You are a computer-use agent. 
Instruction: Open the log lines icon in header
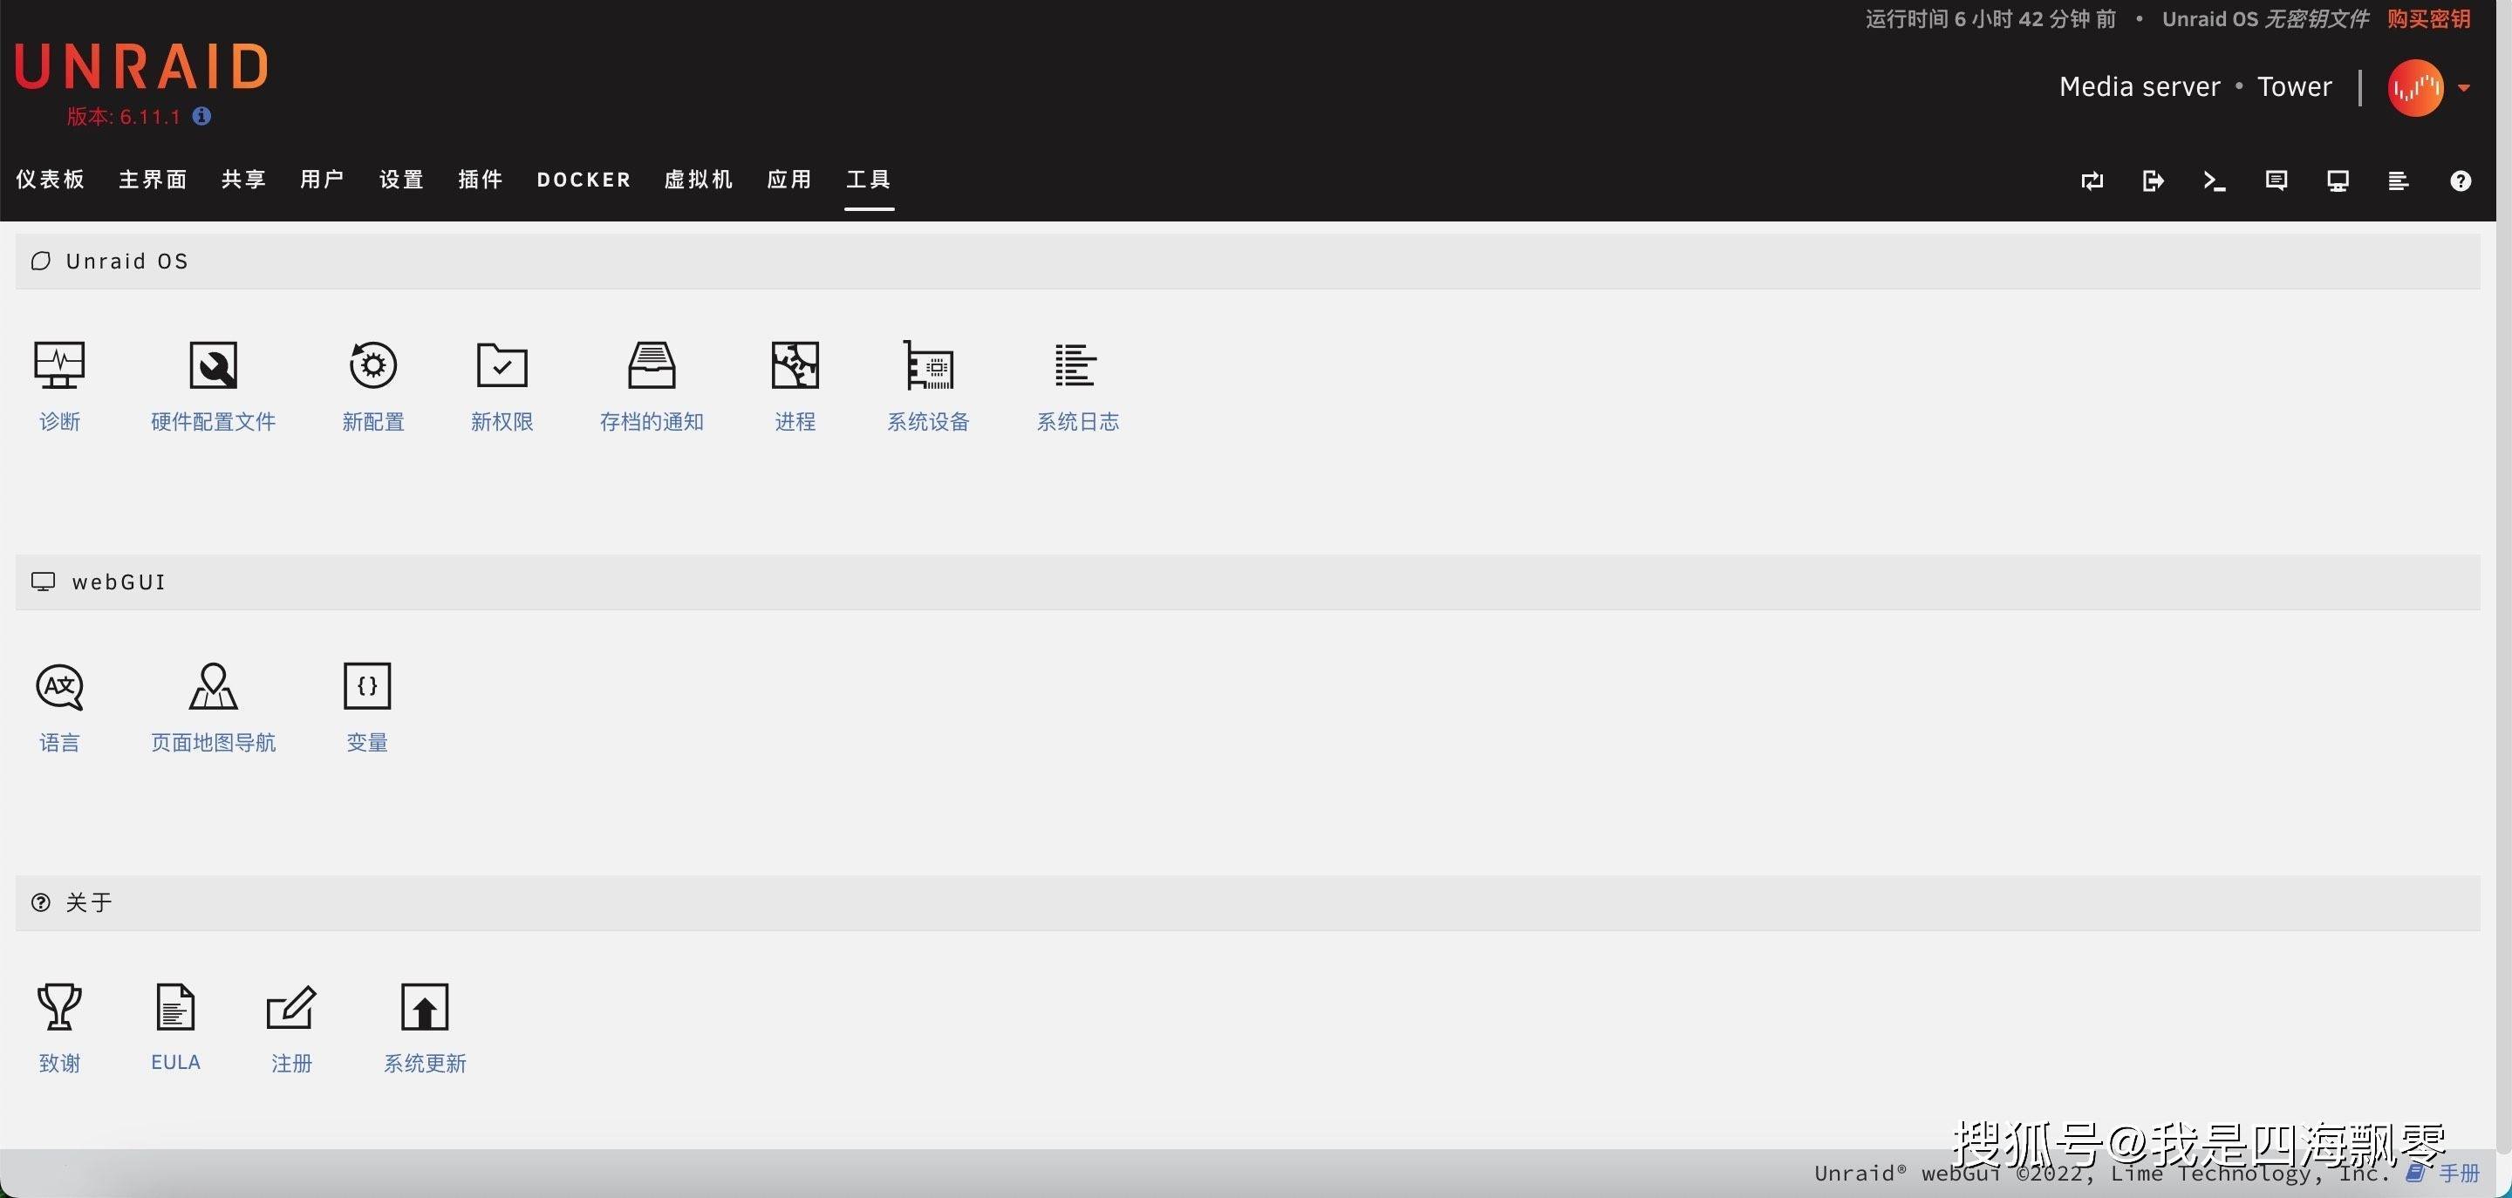(x=2399, y=180)
